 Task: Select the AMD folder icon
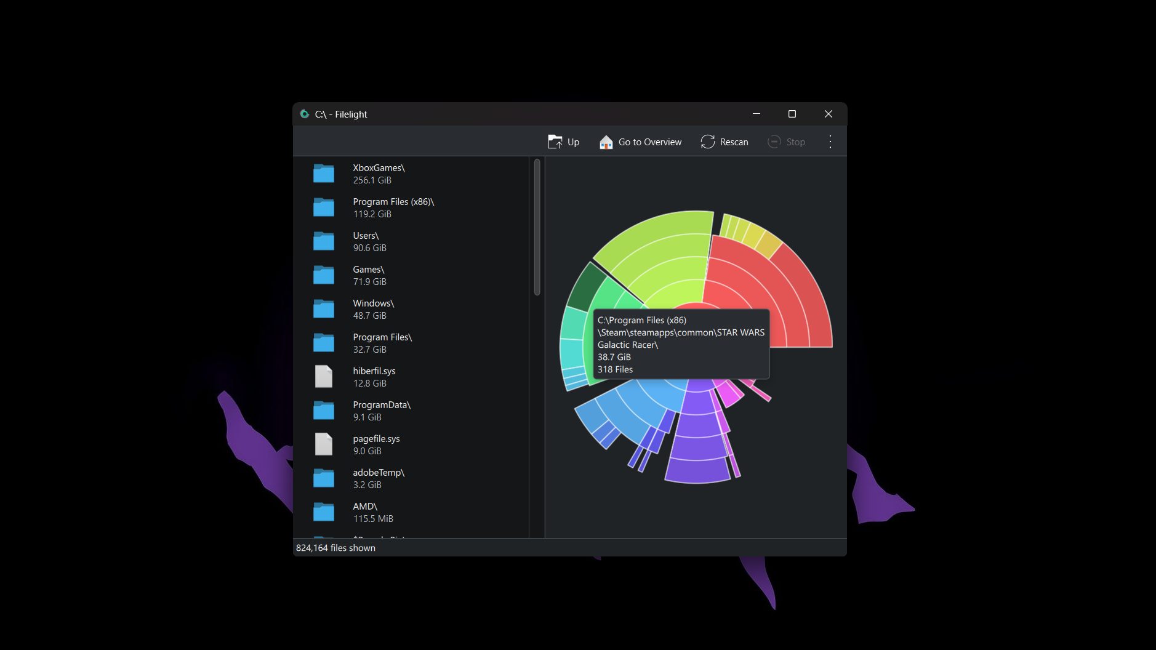point(324,512)
